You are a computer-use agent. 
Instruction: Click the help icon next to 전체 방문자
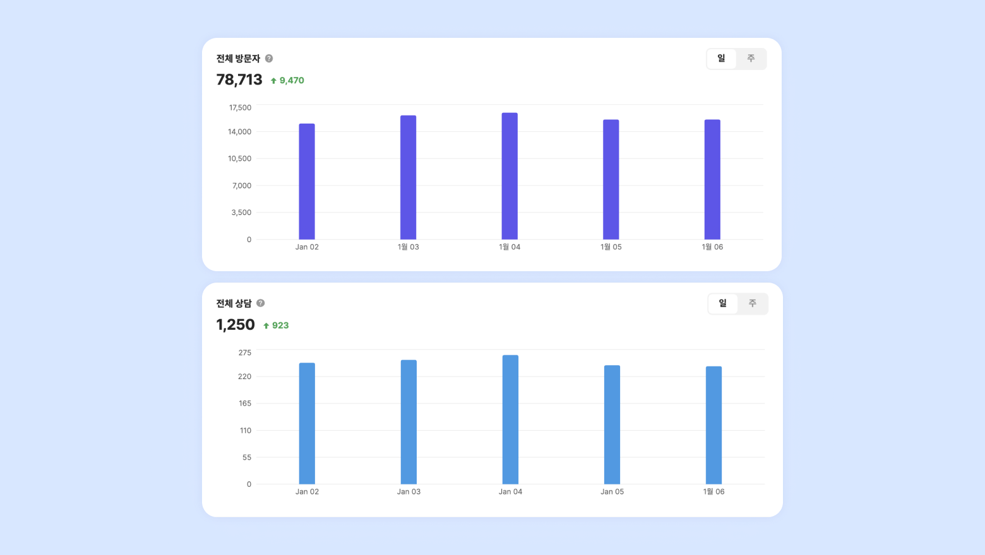pos(269,59)
